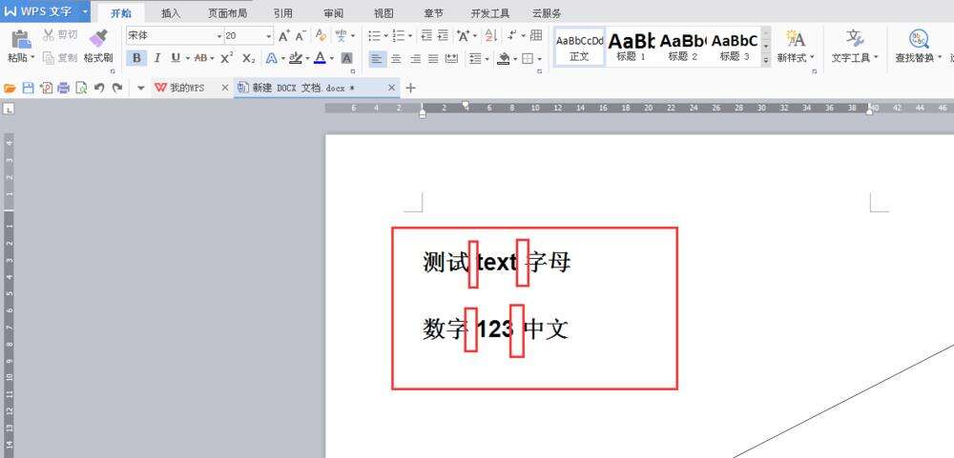Viewport: 954px width, 458px height.
Task: Click the Chinese layout A icon
Action: [463, 36]
